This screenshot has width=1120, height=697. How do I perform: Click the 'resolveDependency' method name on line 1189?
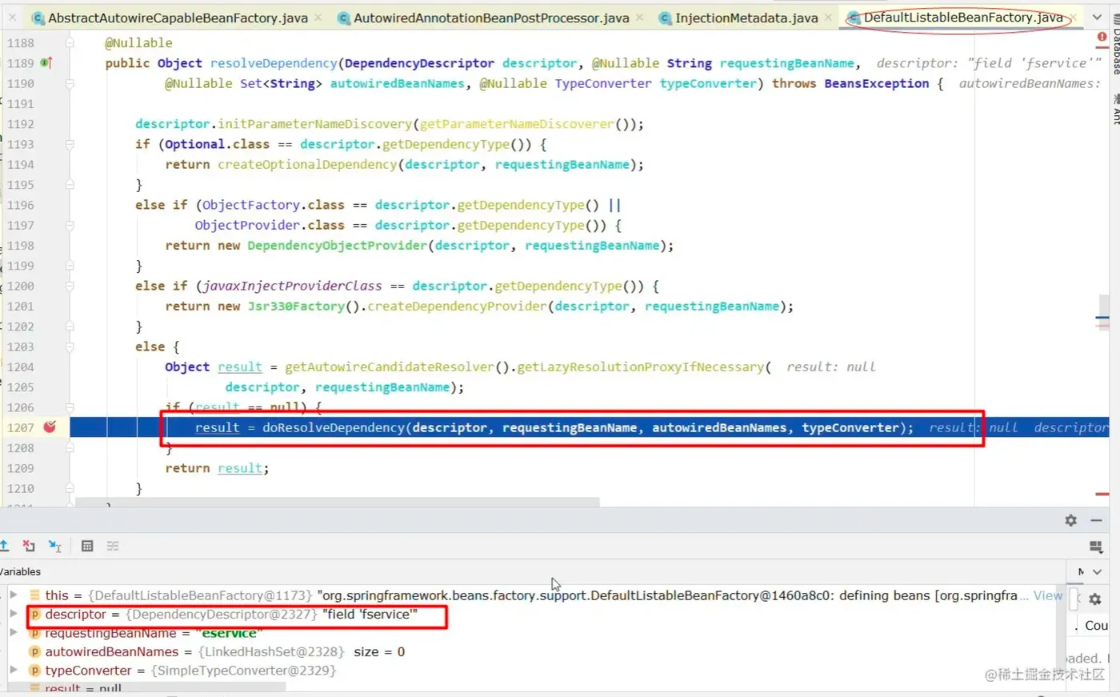(274, 62)
